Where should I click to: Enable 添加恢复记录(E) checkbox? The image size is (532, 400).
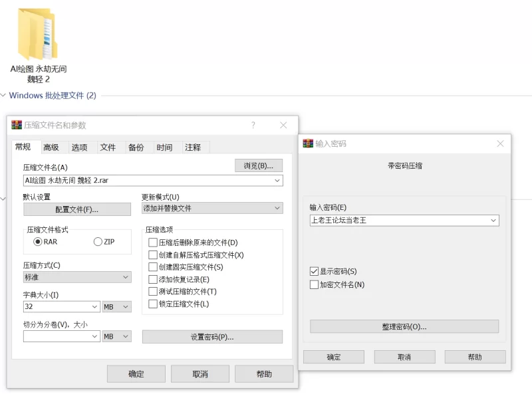pos(153,279)
